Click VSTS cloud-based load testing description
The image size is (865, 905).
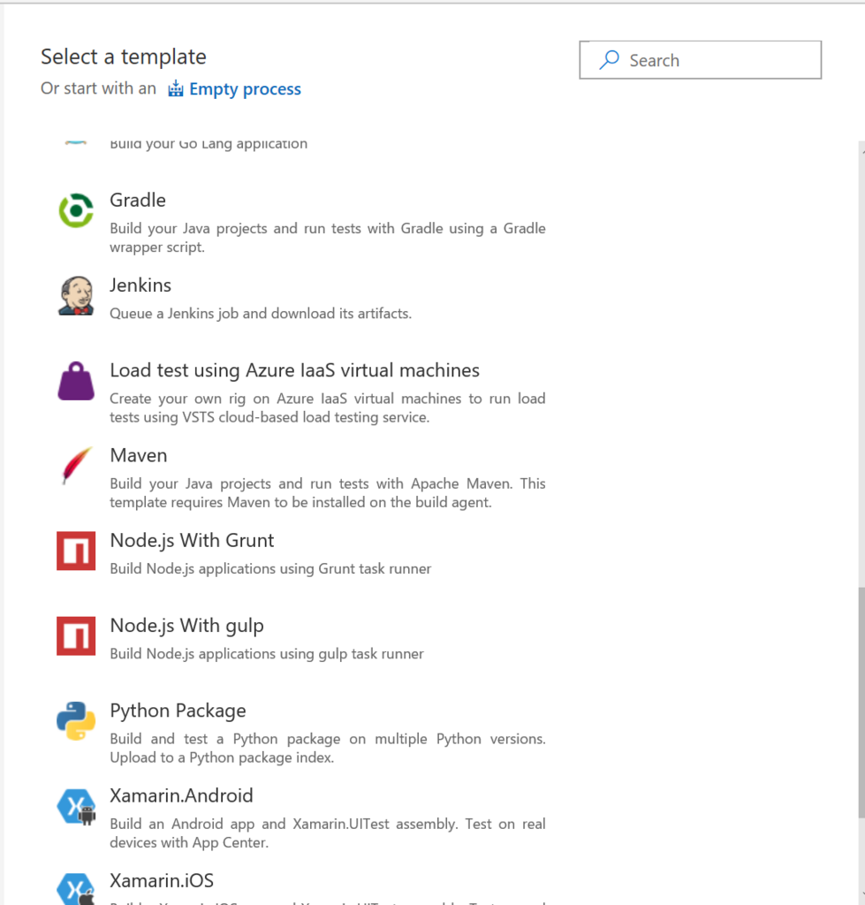click(327, 407)
